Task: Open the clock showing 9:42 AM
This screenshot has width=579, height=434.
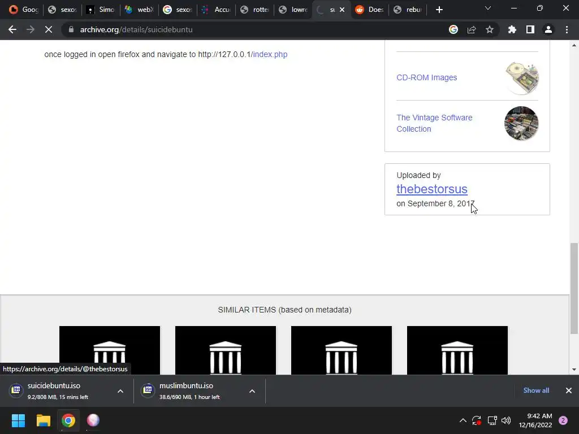Action: [535, 420]
